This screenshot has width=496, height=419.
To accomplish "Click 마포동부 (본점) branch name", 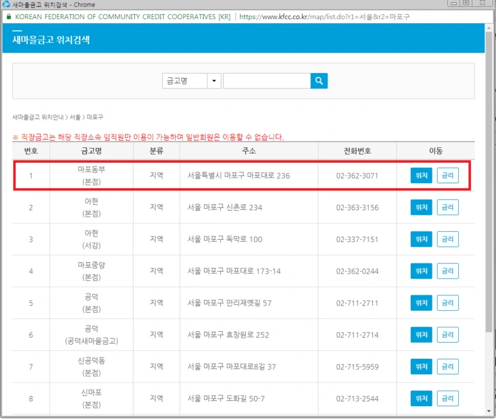I will [91, 176].
